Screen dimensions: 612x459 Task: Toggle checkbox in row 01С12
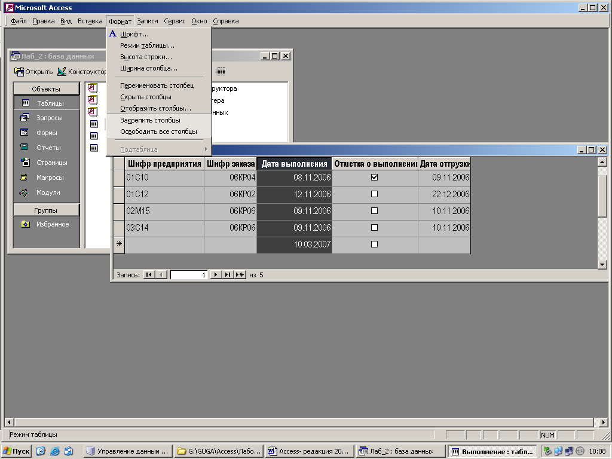[374, 194]
